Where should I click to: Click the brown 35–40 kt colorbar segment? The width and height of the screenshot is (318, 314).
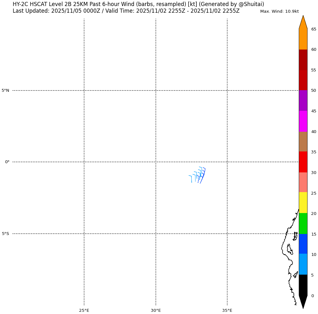[x=303, y=142]
